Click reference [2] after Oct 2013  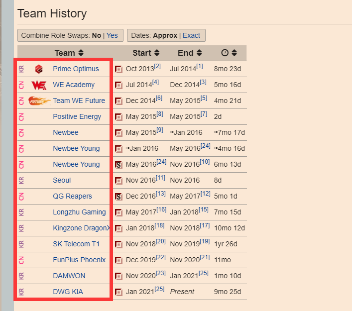click(157, 66)
